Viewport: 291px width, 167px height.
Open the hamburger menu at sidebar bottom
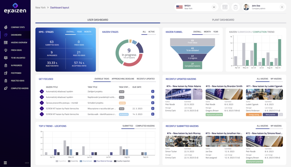(5, 162)
